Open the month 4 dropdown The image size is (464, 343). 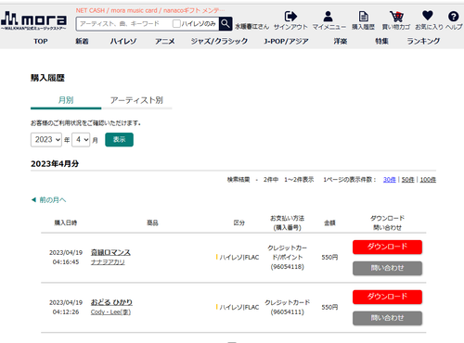click(x=81, y=140)
